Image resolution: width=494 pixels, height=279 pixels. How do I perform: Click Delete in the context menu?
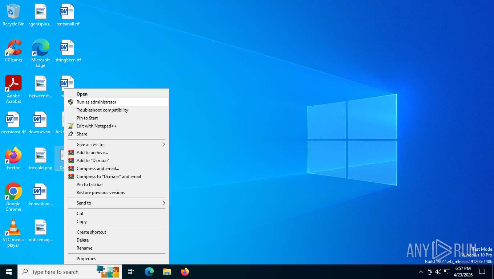pos(117,240)
